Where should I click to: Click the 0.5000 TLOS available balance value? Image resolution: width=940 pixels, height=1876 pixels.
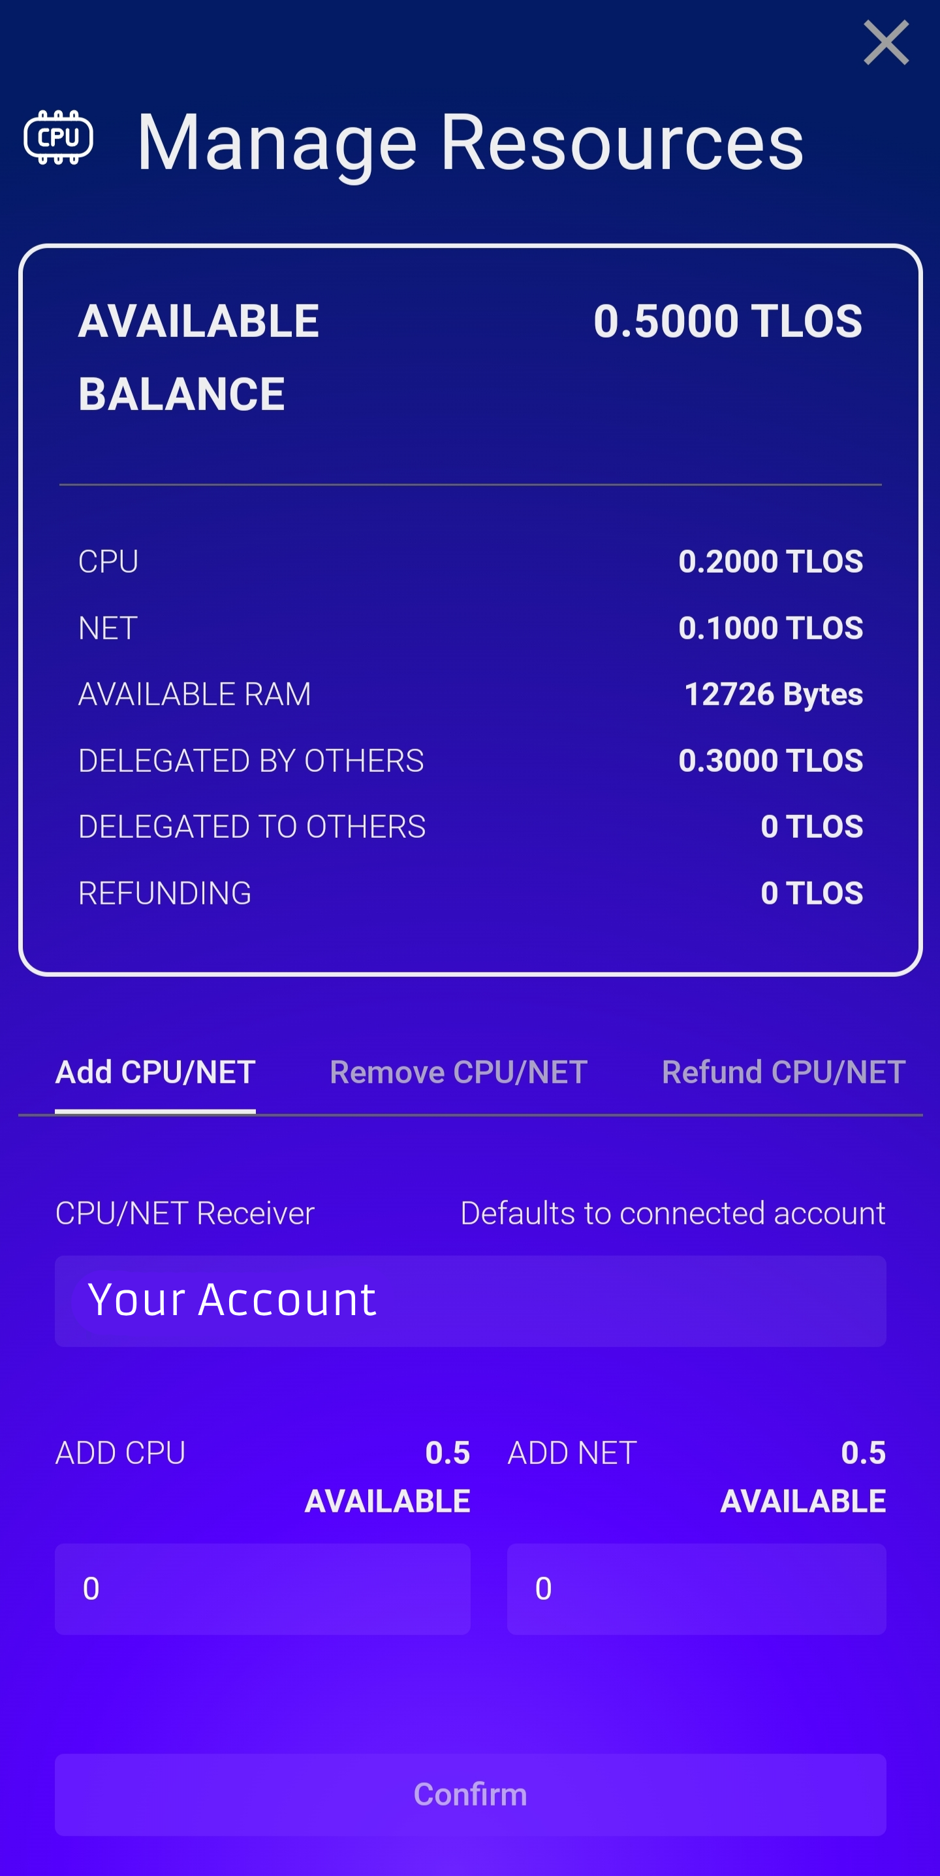pyautogui.click(x=727, y=321)
